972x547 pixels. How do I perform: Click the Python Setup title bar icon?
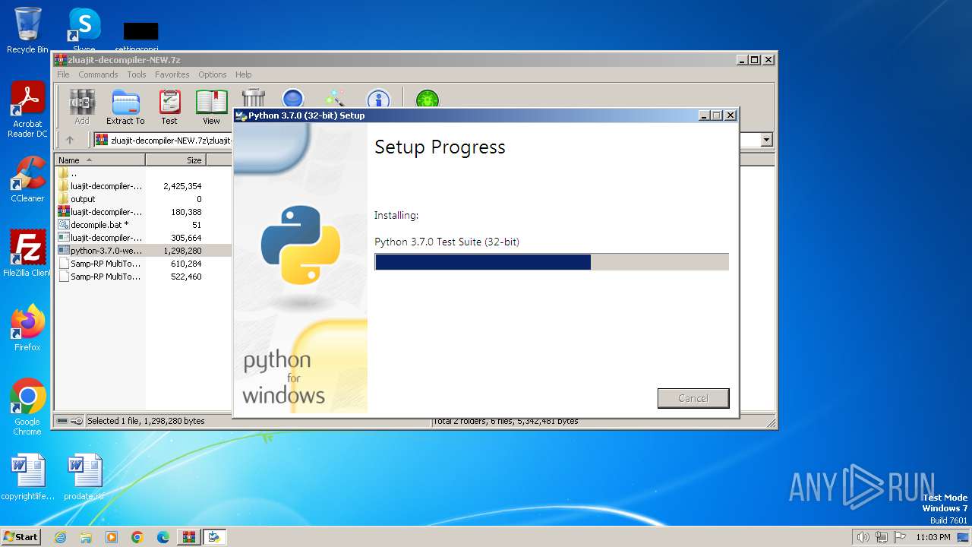pos(241,115)
